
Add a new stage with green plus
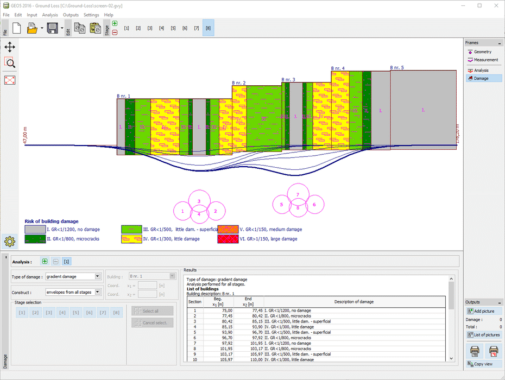point(115,23)
